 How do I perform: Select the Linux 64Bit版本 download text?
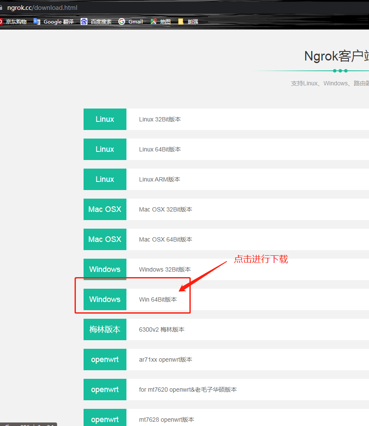click(160, 149)
